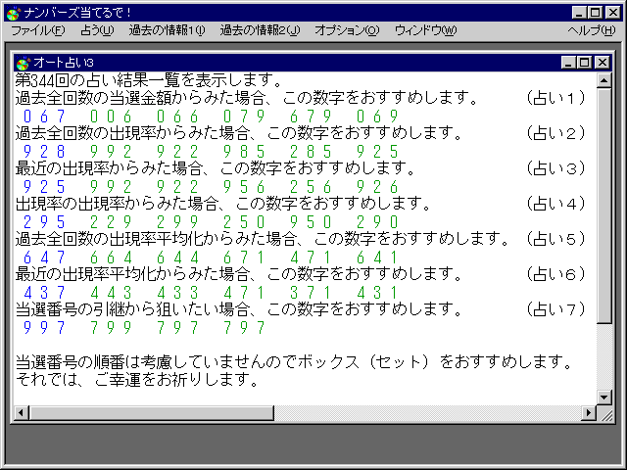
Task: Click the （占い１） label
Action: [555, 98]
